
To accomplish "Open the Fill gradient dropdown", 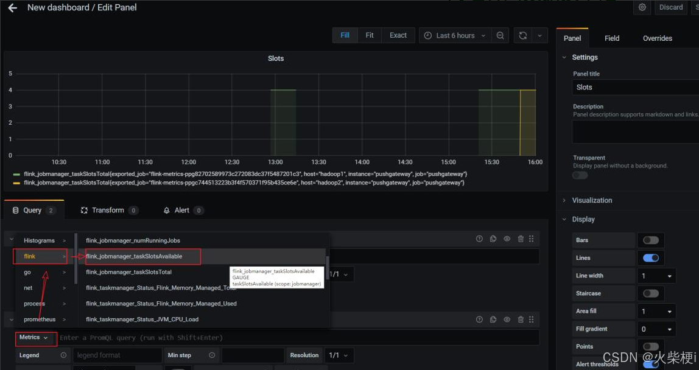I will coord(656,329).
